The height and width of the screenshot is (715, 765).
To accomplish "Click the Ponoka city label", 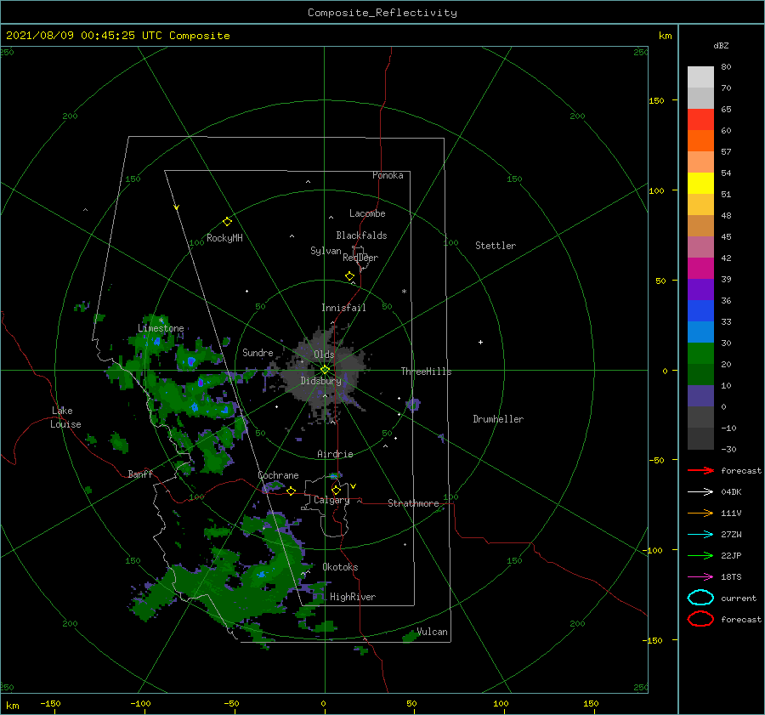I will pyautogui.click(x=388, y=175).
